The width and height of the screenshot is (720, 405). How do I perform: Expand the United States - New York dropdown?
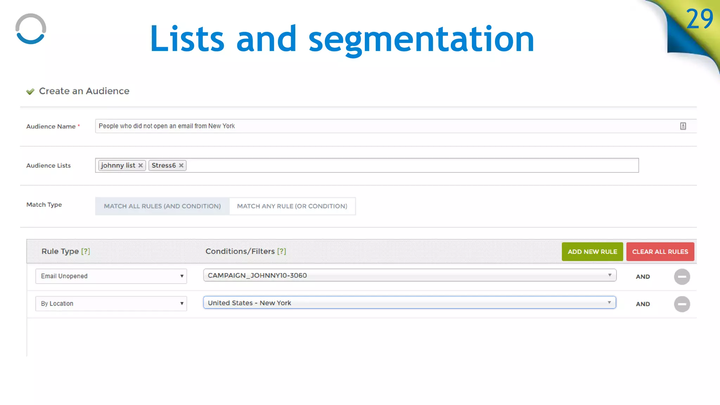409,303
